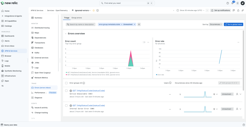Open assignee dropdown for 500 error row
This screenshot has height=127, width=246.
pyautogui.click(x=239, y=109)
